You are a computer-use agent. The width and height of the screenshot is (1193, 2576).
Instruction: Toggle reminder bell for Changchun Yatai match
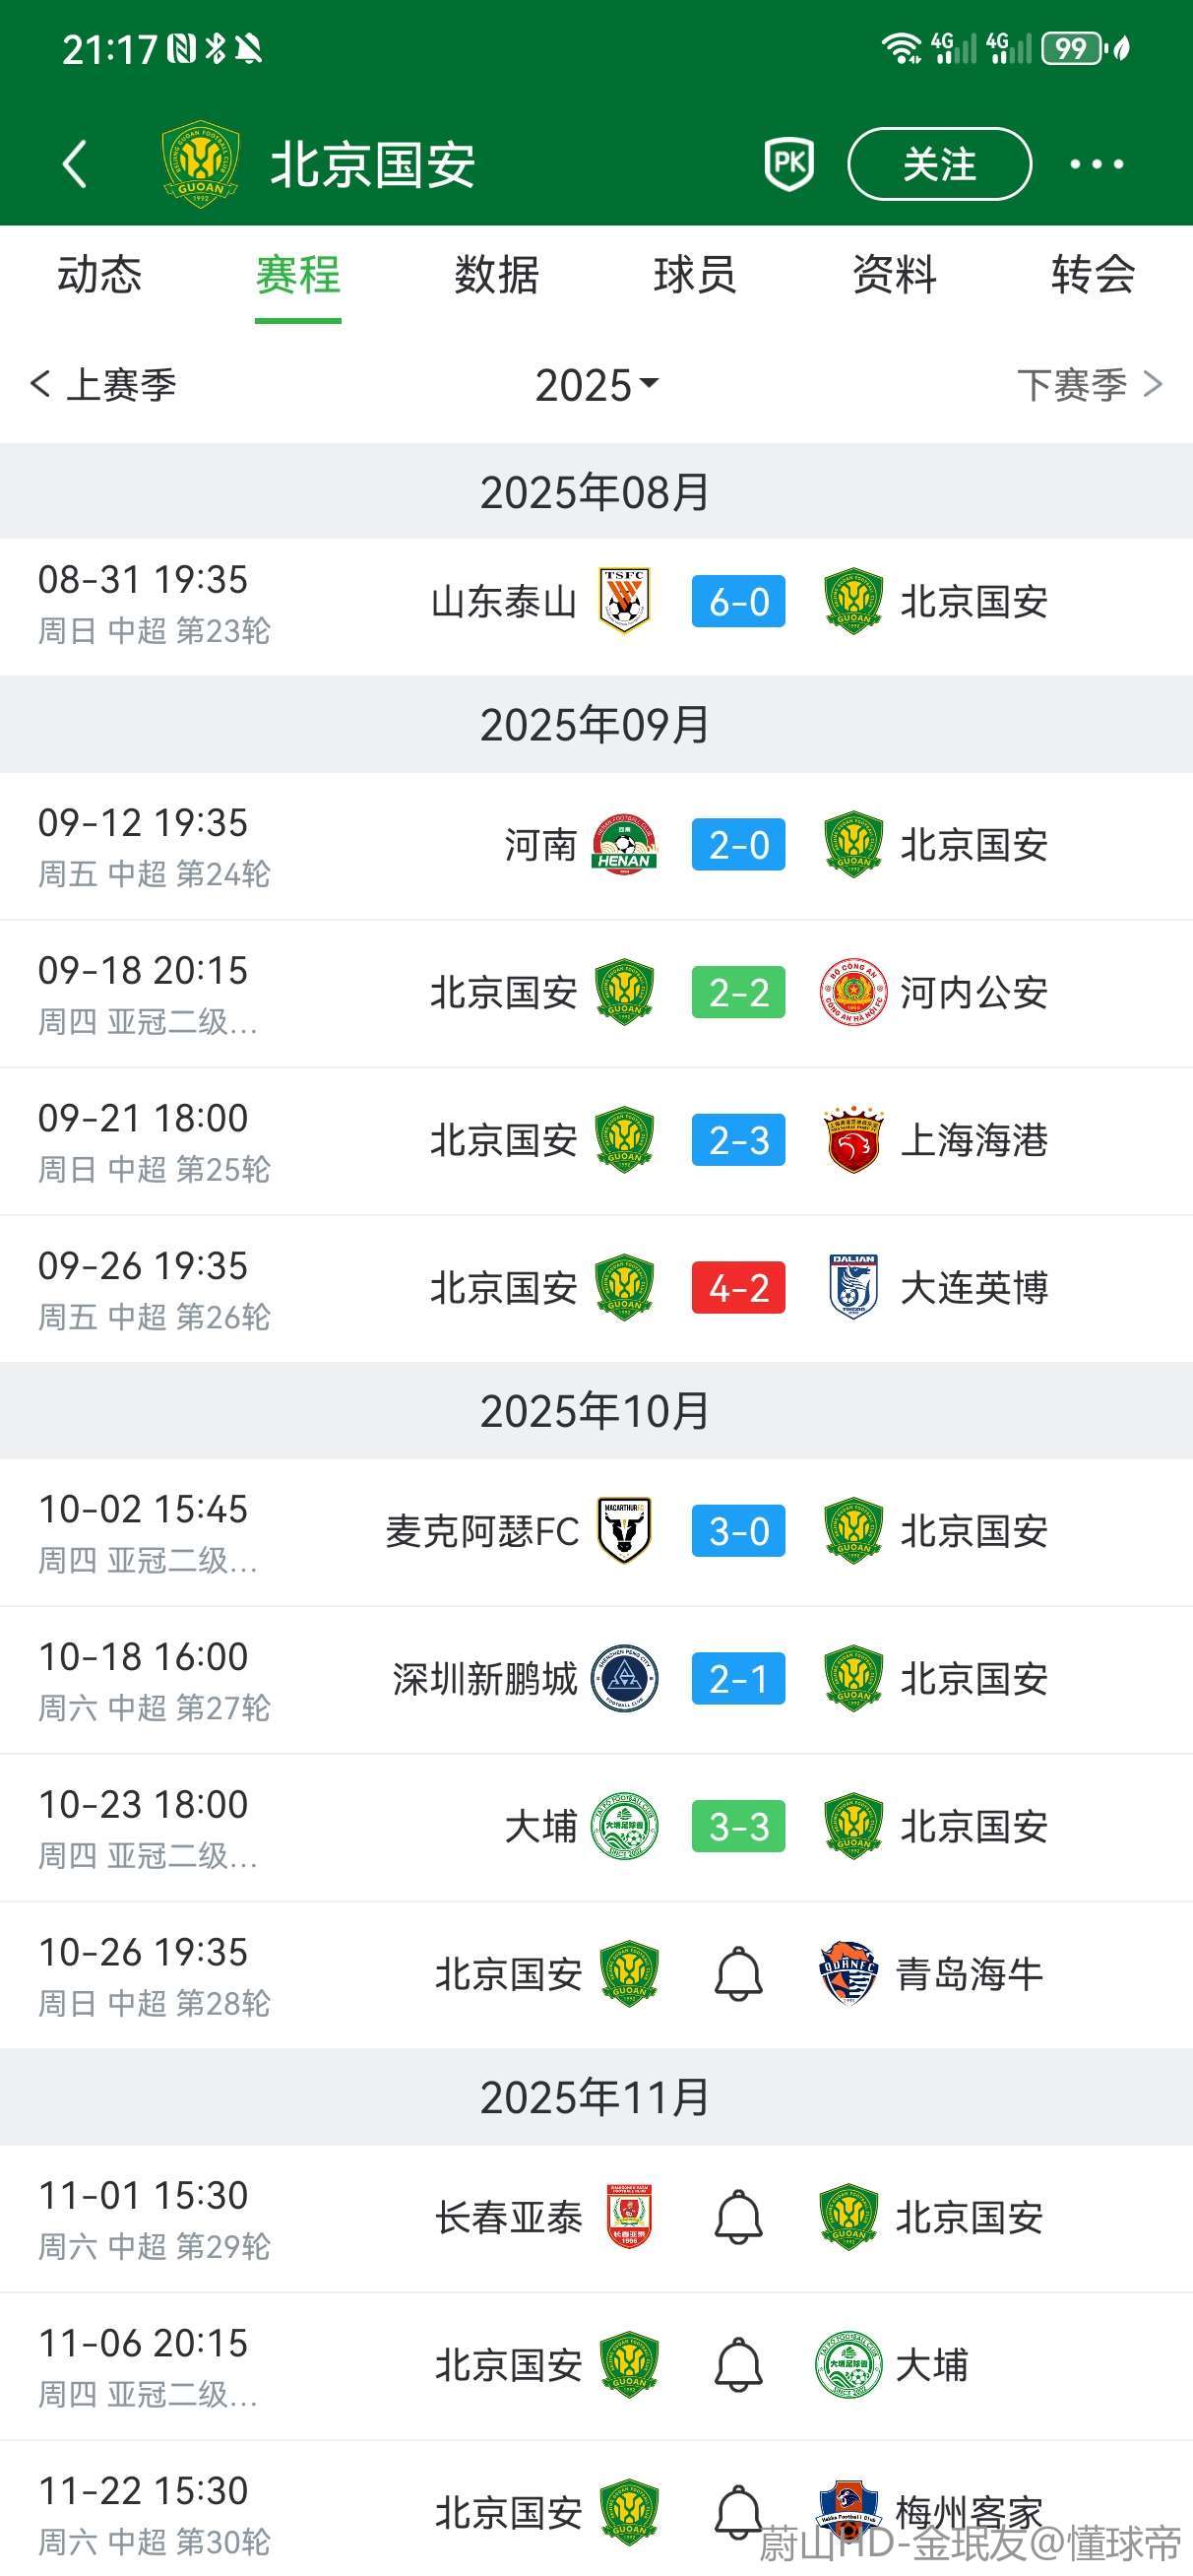tap(738, 2218)
